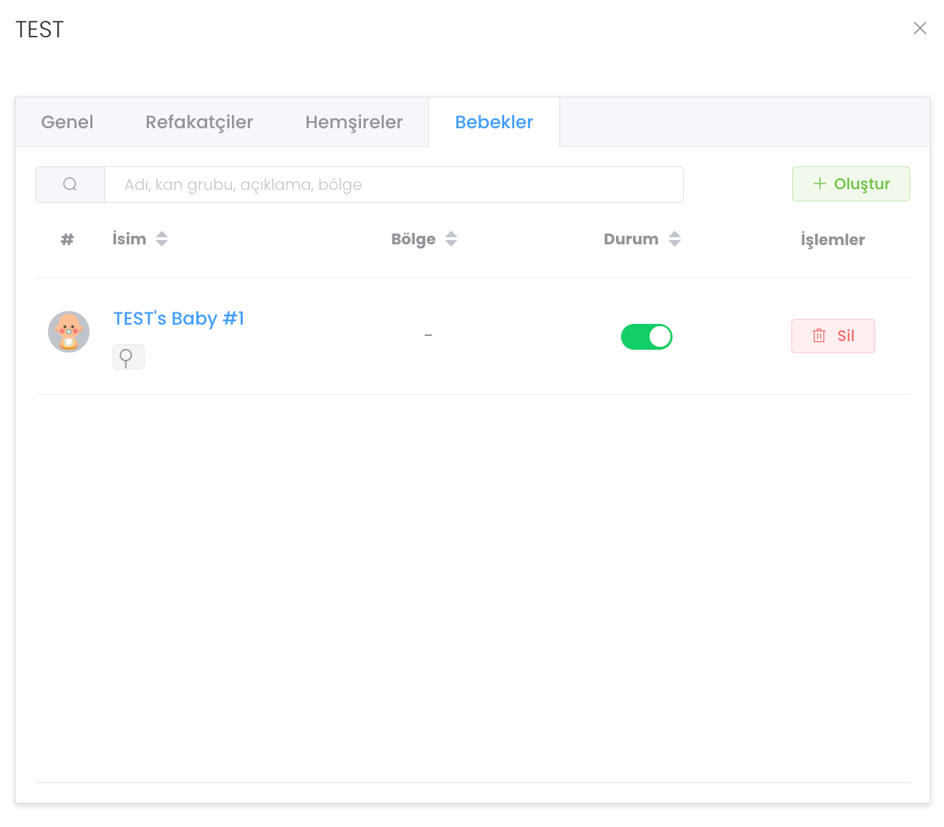The image size is (944, 827).
Task: Sort Durum ascending with the up caret
Action: (x=675, y=234)
